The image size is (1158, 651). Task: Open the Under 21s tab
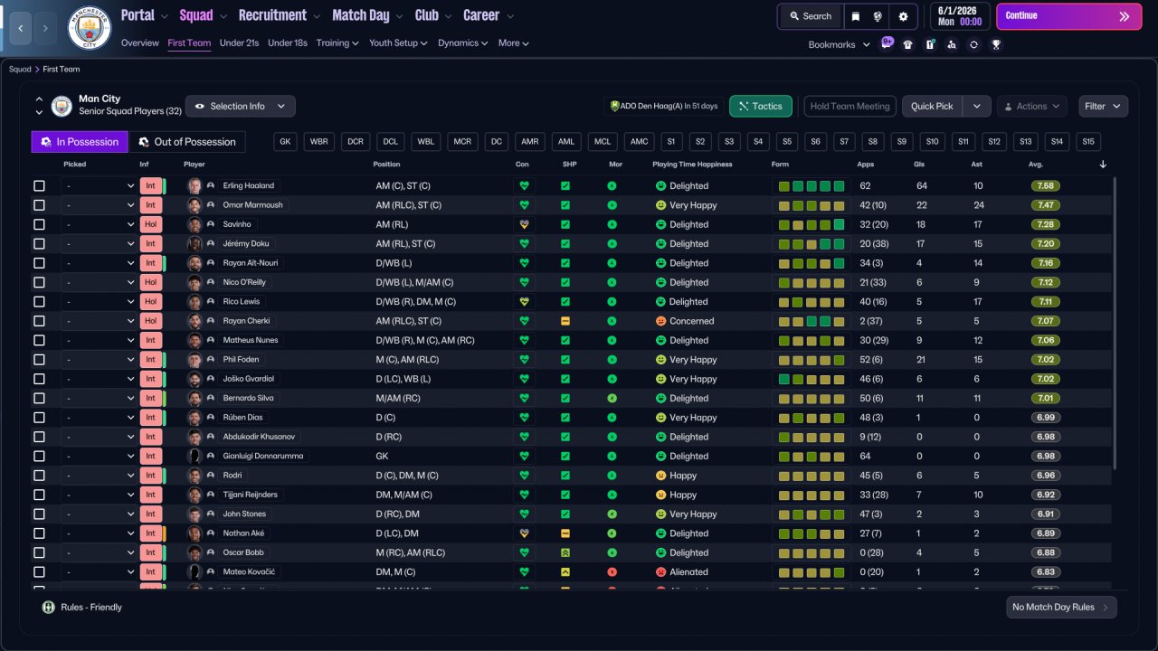click(239, 42)
